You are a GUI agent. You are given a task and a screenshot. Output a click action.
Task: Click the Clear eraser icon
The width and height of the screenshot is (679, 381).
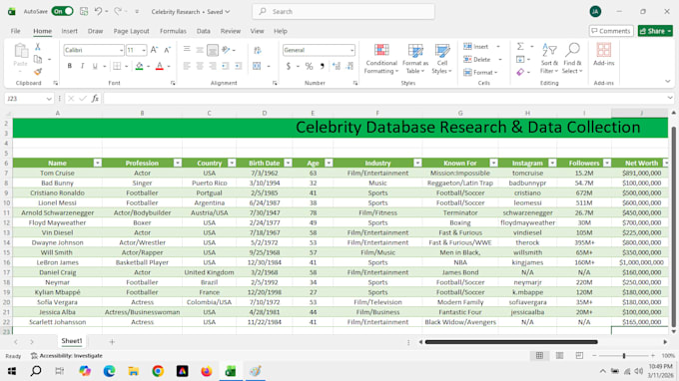point(520,72)
